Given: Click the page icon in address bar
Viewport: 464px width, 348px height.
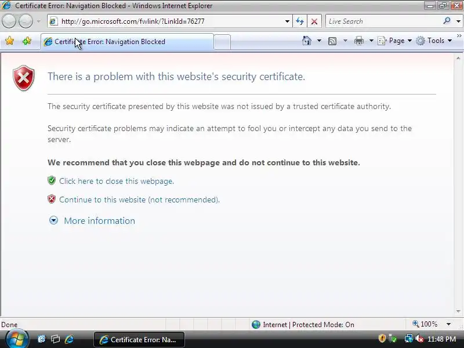Looking at the screenshot, I should tap(53, 21).
